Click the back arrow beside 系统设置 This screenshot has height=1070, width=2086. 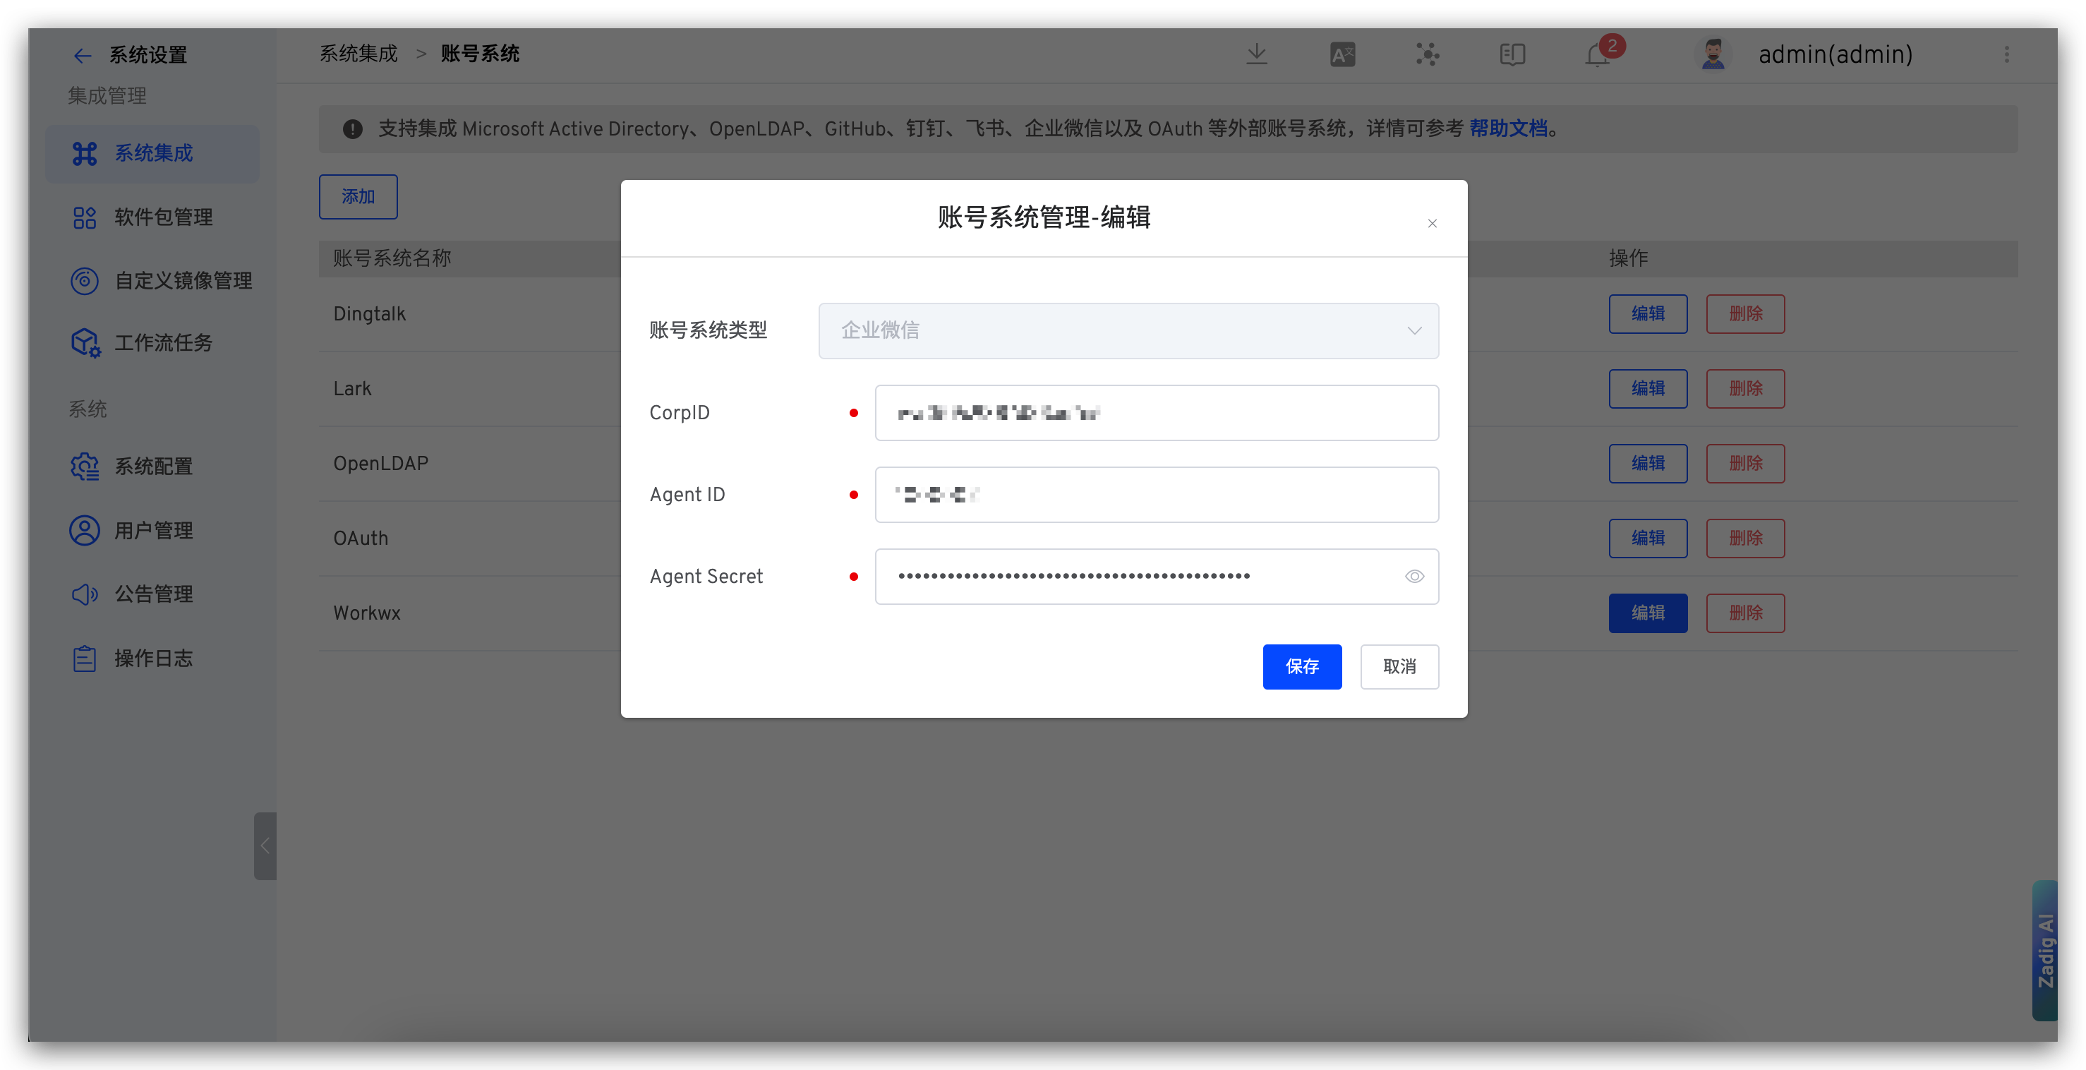82,55
